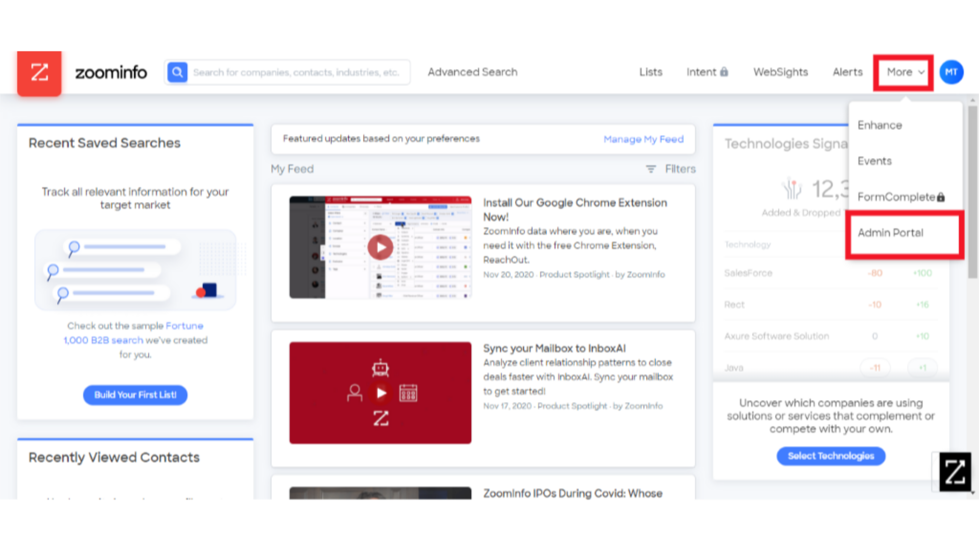Viewport: 979px width, 551px height.
Task: Play the InboxAI video
Action: pyautogui.click(x=380, y=393)
